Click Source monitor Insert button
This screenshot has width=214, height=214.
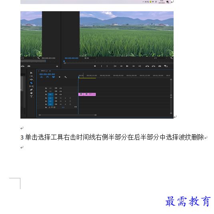(x=23, y=66)
